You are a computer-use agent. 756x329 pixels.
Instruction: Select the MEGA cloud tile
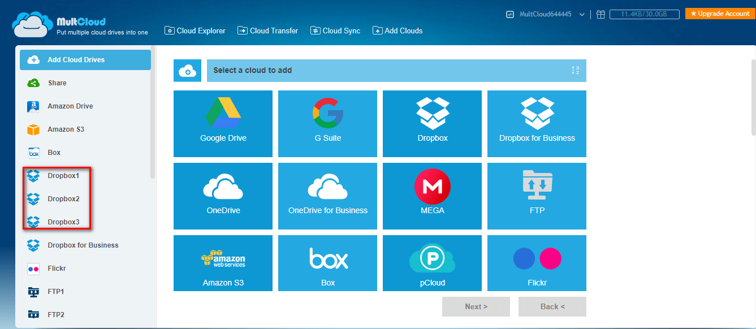pyautogui.click(x=432, y=196)
